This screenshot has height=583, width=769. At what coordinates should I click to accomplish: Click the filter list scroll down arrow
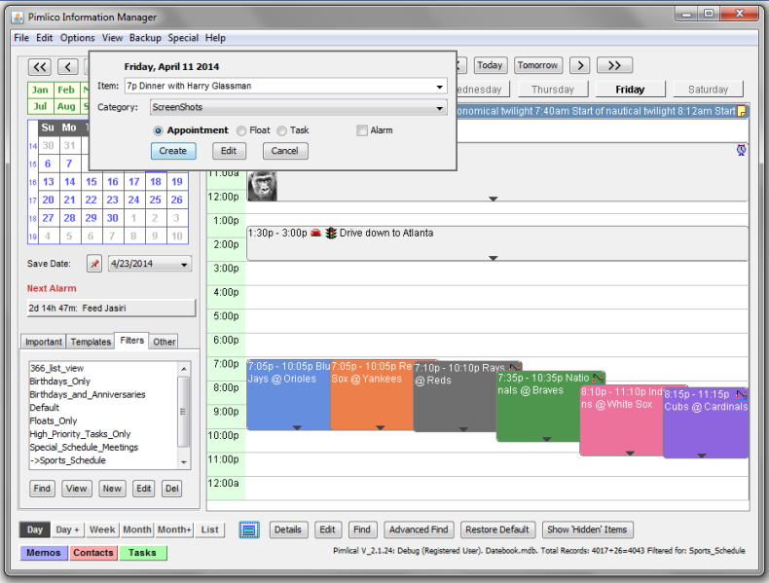(183, 462)
